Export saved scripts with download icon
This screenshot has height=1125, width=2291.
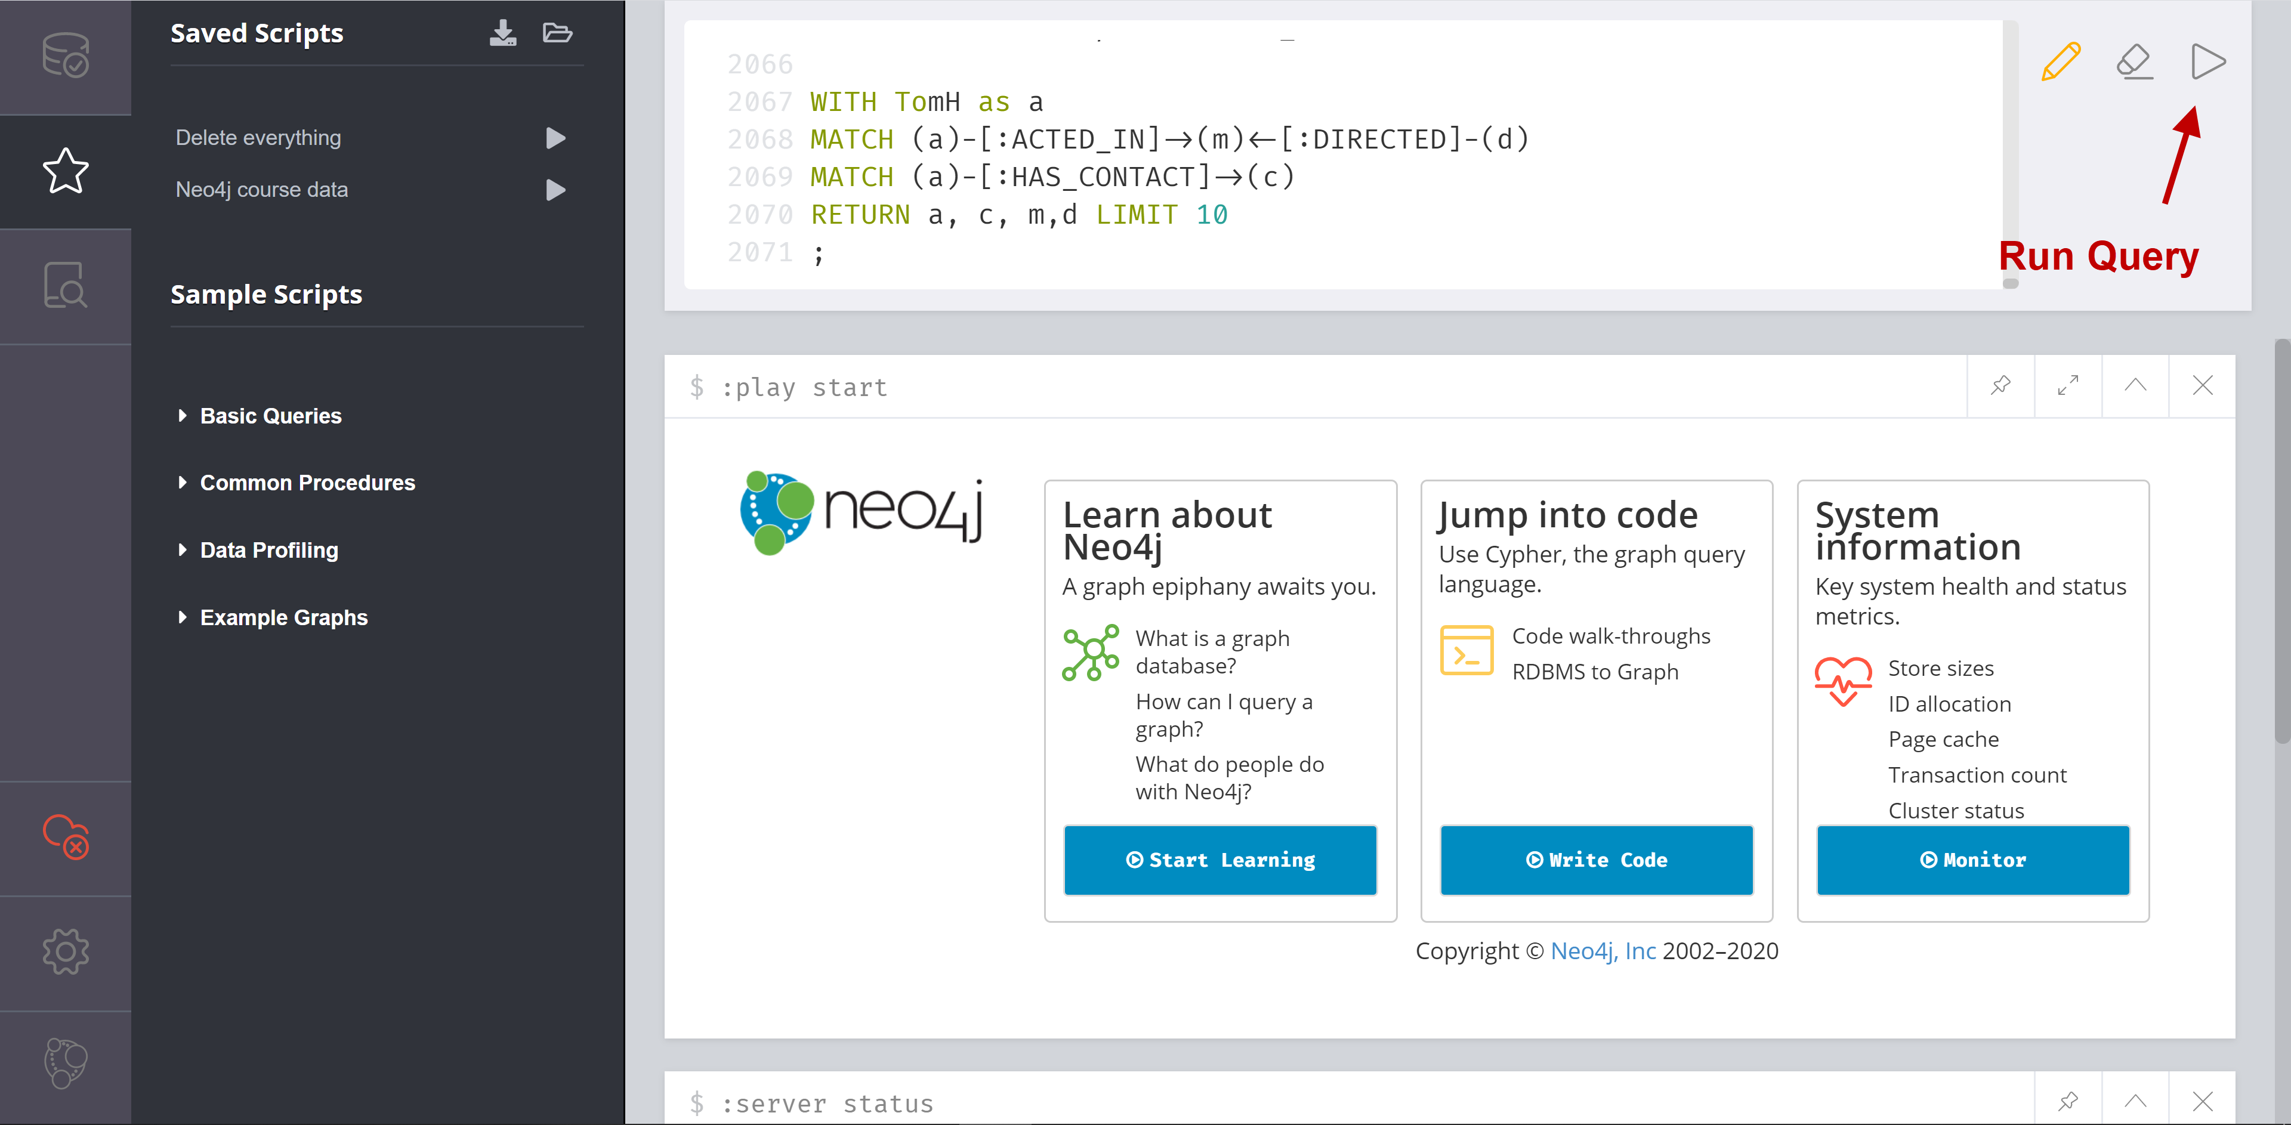click(x=502, y=33)
